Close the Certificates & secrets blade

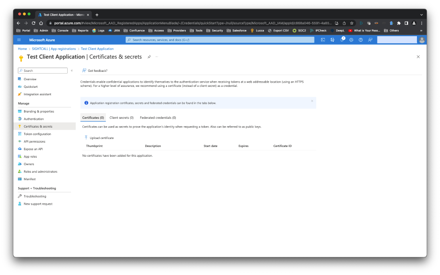click(418, 57)
